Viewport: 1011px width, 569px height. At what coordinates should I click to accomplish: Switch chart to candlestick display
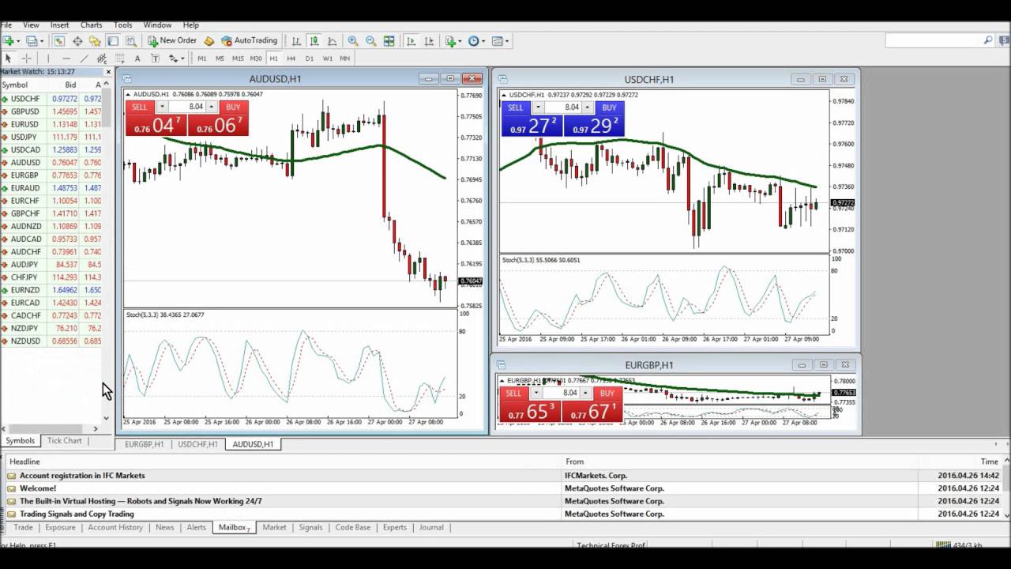tap(314, 40)
